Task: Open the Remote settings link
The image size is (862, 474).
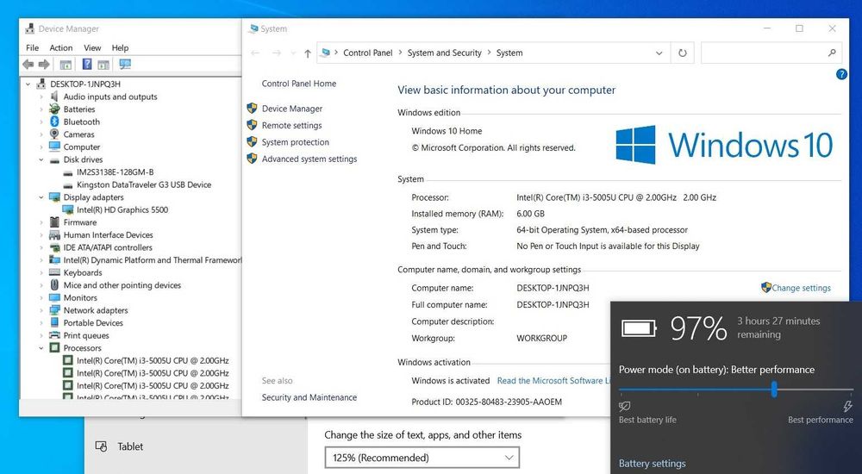Action: point(292,125)
